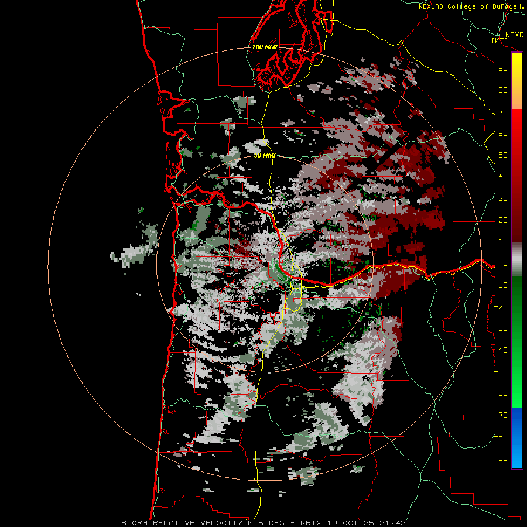Click the -60 value on the velocity scale
527x527 pixels.
[x=501, y=393]
